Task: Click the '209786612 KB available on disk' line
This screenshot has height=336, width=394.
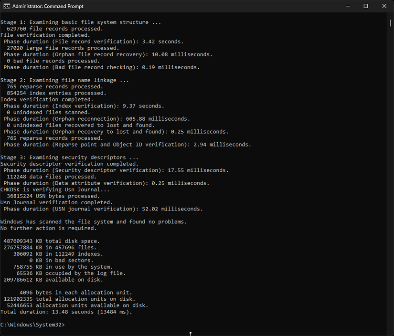Action: [53, 280]
